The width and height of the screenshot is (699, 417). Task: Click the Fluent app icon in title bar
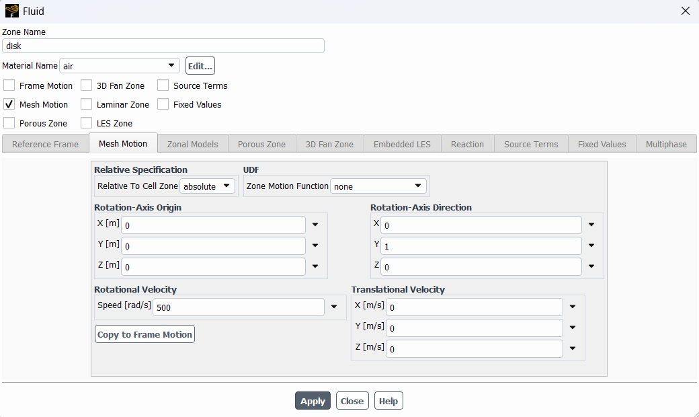[x=11, y=11]
